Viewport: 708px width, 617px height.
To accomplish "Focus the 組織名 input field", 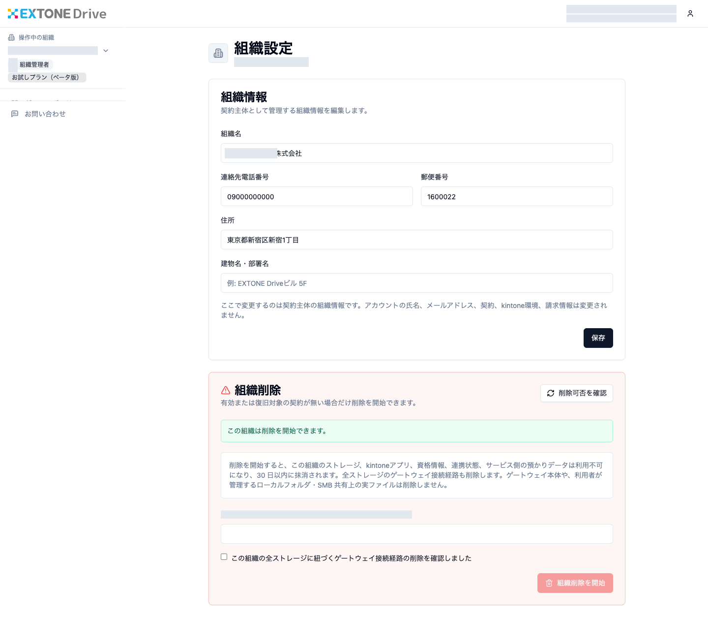I will 417,153.
